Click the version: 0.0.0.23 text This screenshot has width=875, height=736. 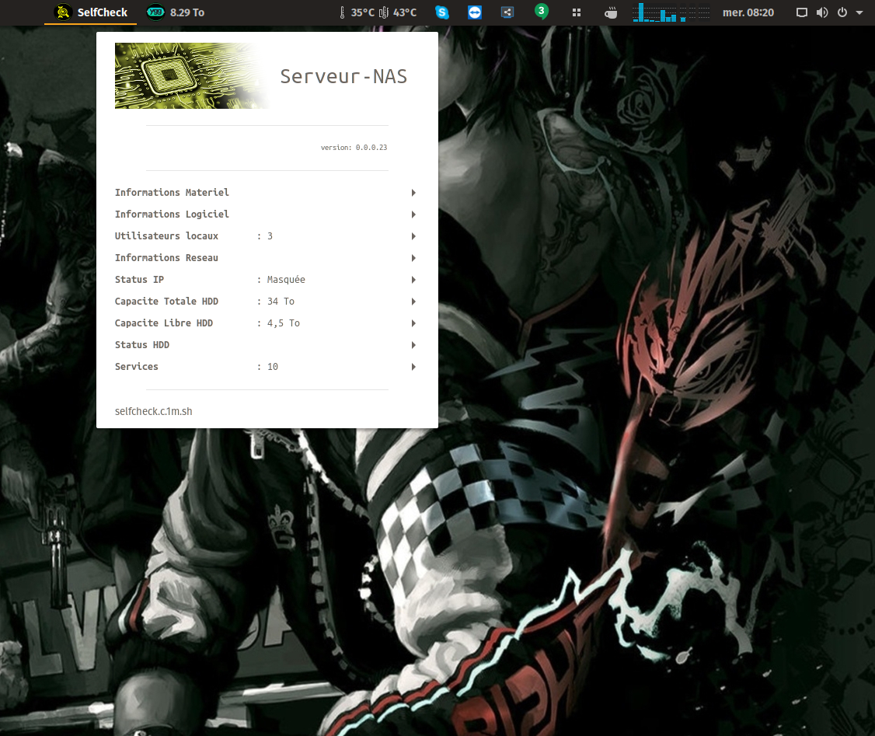[x=354, y=148]
